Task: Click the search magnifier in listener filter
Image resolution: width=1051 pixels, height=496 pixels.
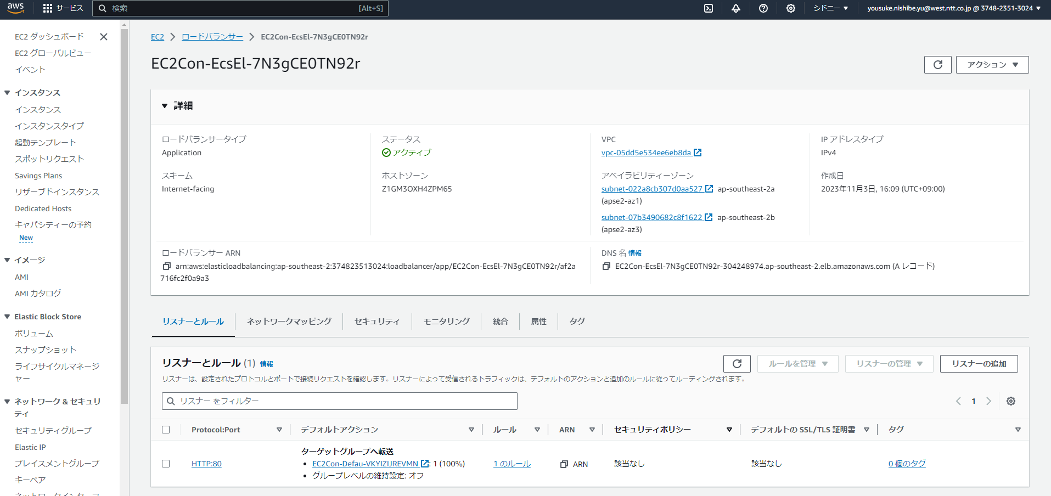Action: 171,401
